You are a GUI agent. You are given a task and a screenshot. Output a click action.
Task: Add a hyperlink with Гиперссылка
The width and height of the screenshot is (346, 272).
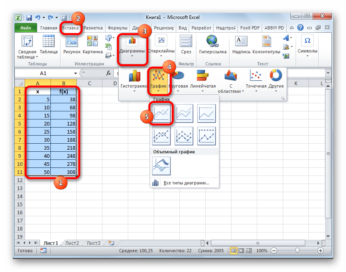(213, 45)
